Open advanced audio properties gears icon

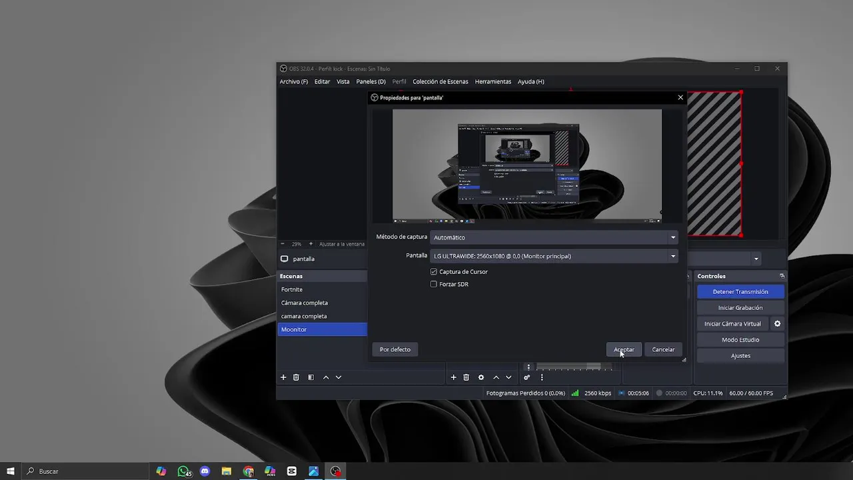coord(526,377)
